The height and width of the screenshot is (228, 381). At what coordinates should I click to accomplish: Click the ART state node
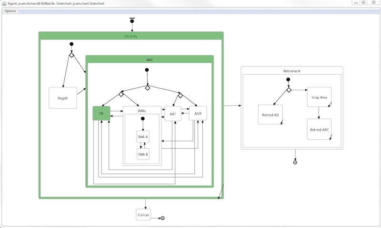click(x=172, y=114)
